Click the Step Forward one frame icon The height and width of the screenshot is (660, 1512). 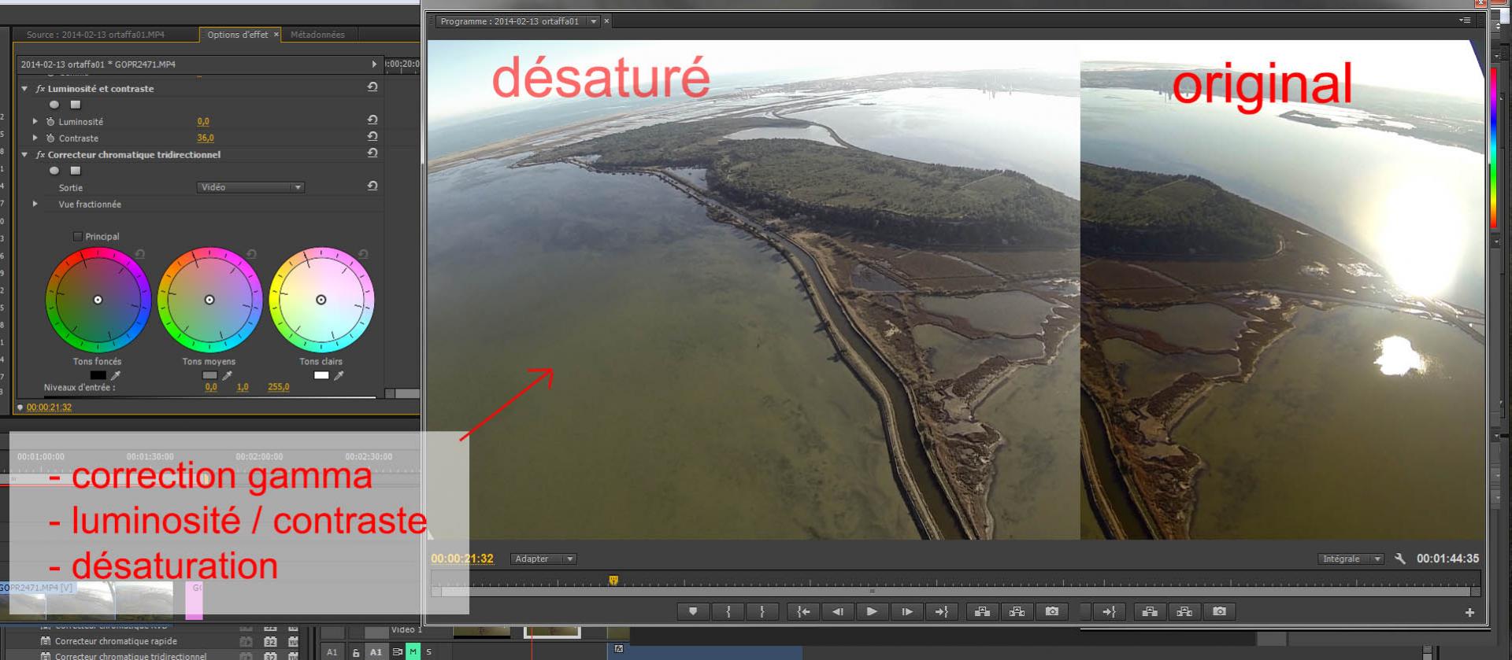point(906,611)
